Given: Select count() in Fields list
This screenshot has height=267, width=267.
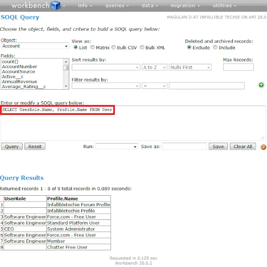Looking at the screenshot, I should coord(10,61).
